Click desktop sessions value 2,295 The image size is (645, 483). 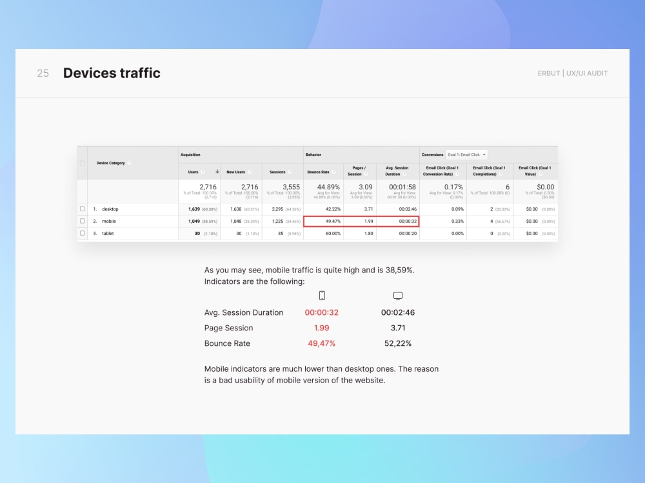pos(277,209)
